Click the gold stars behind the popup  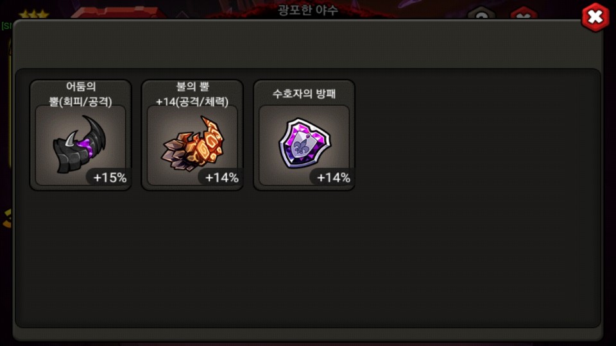(34, 15)
